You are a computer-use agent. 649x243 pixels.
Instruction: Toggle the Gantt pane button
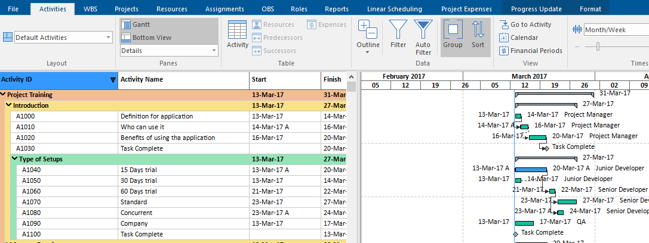click(x=169, y=25)
